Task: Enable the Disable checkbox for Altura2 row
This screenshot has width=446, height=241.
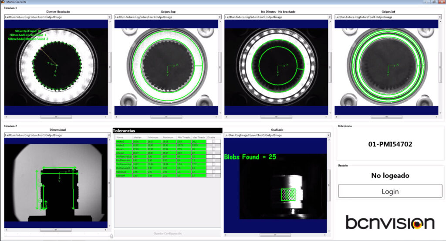Action: [x=213, y=153]
